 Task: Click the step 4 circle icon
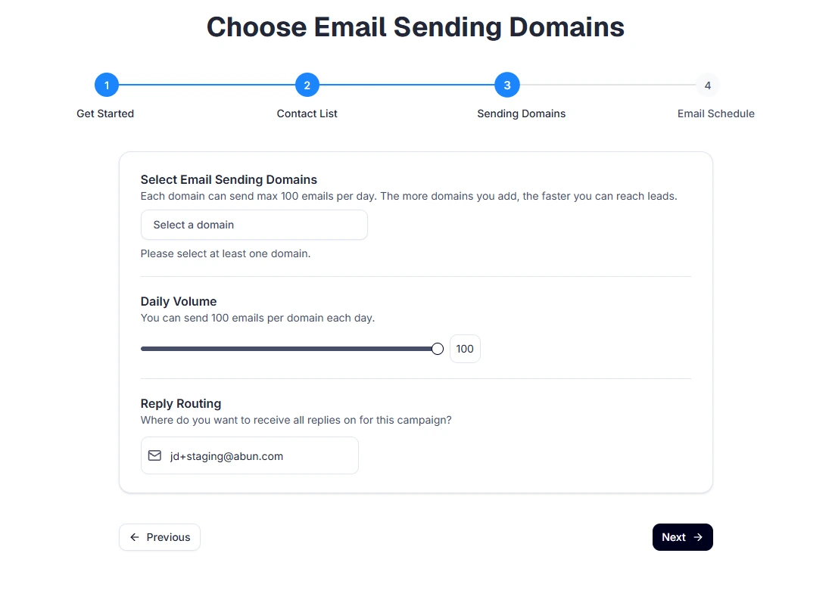707,85
